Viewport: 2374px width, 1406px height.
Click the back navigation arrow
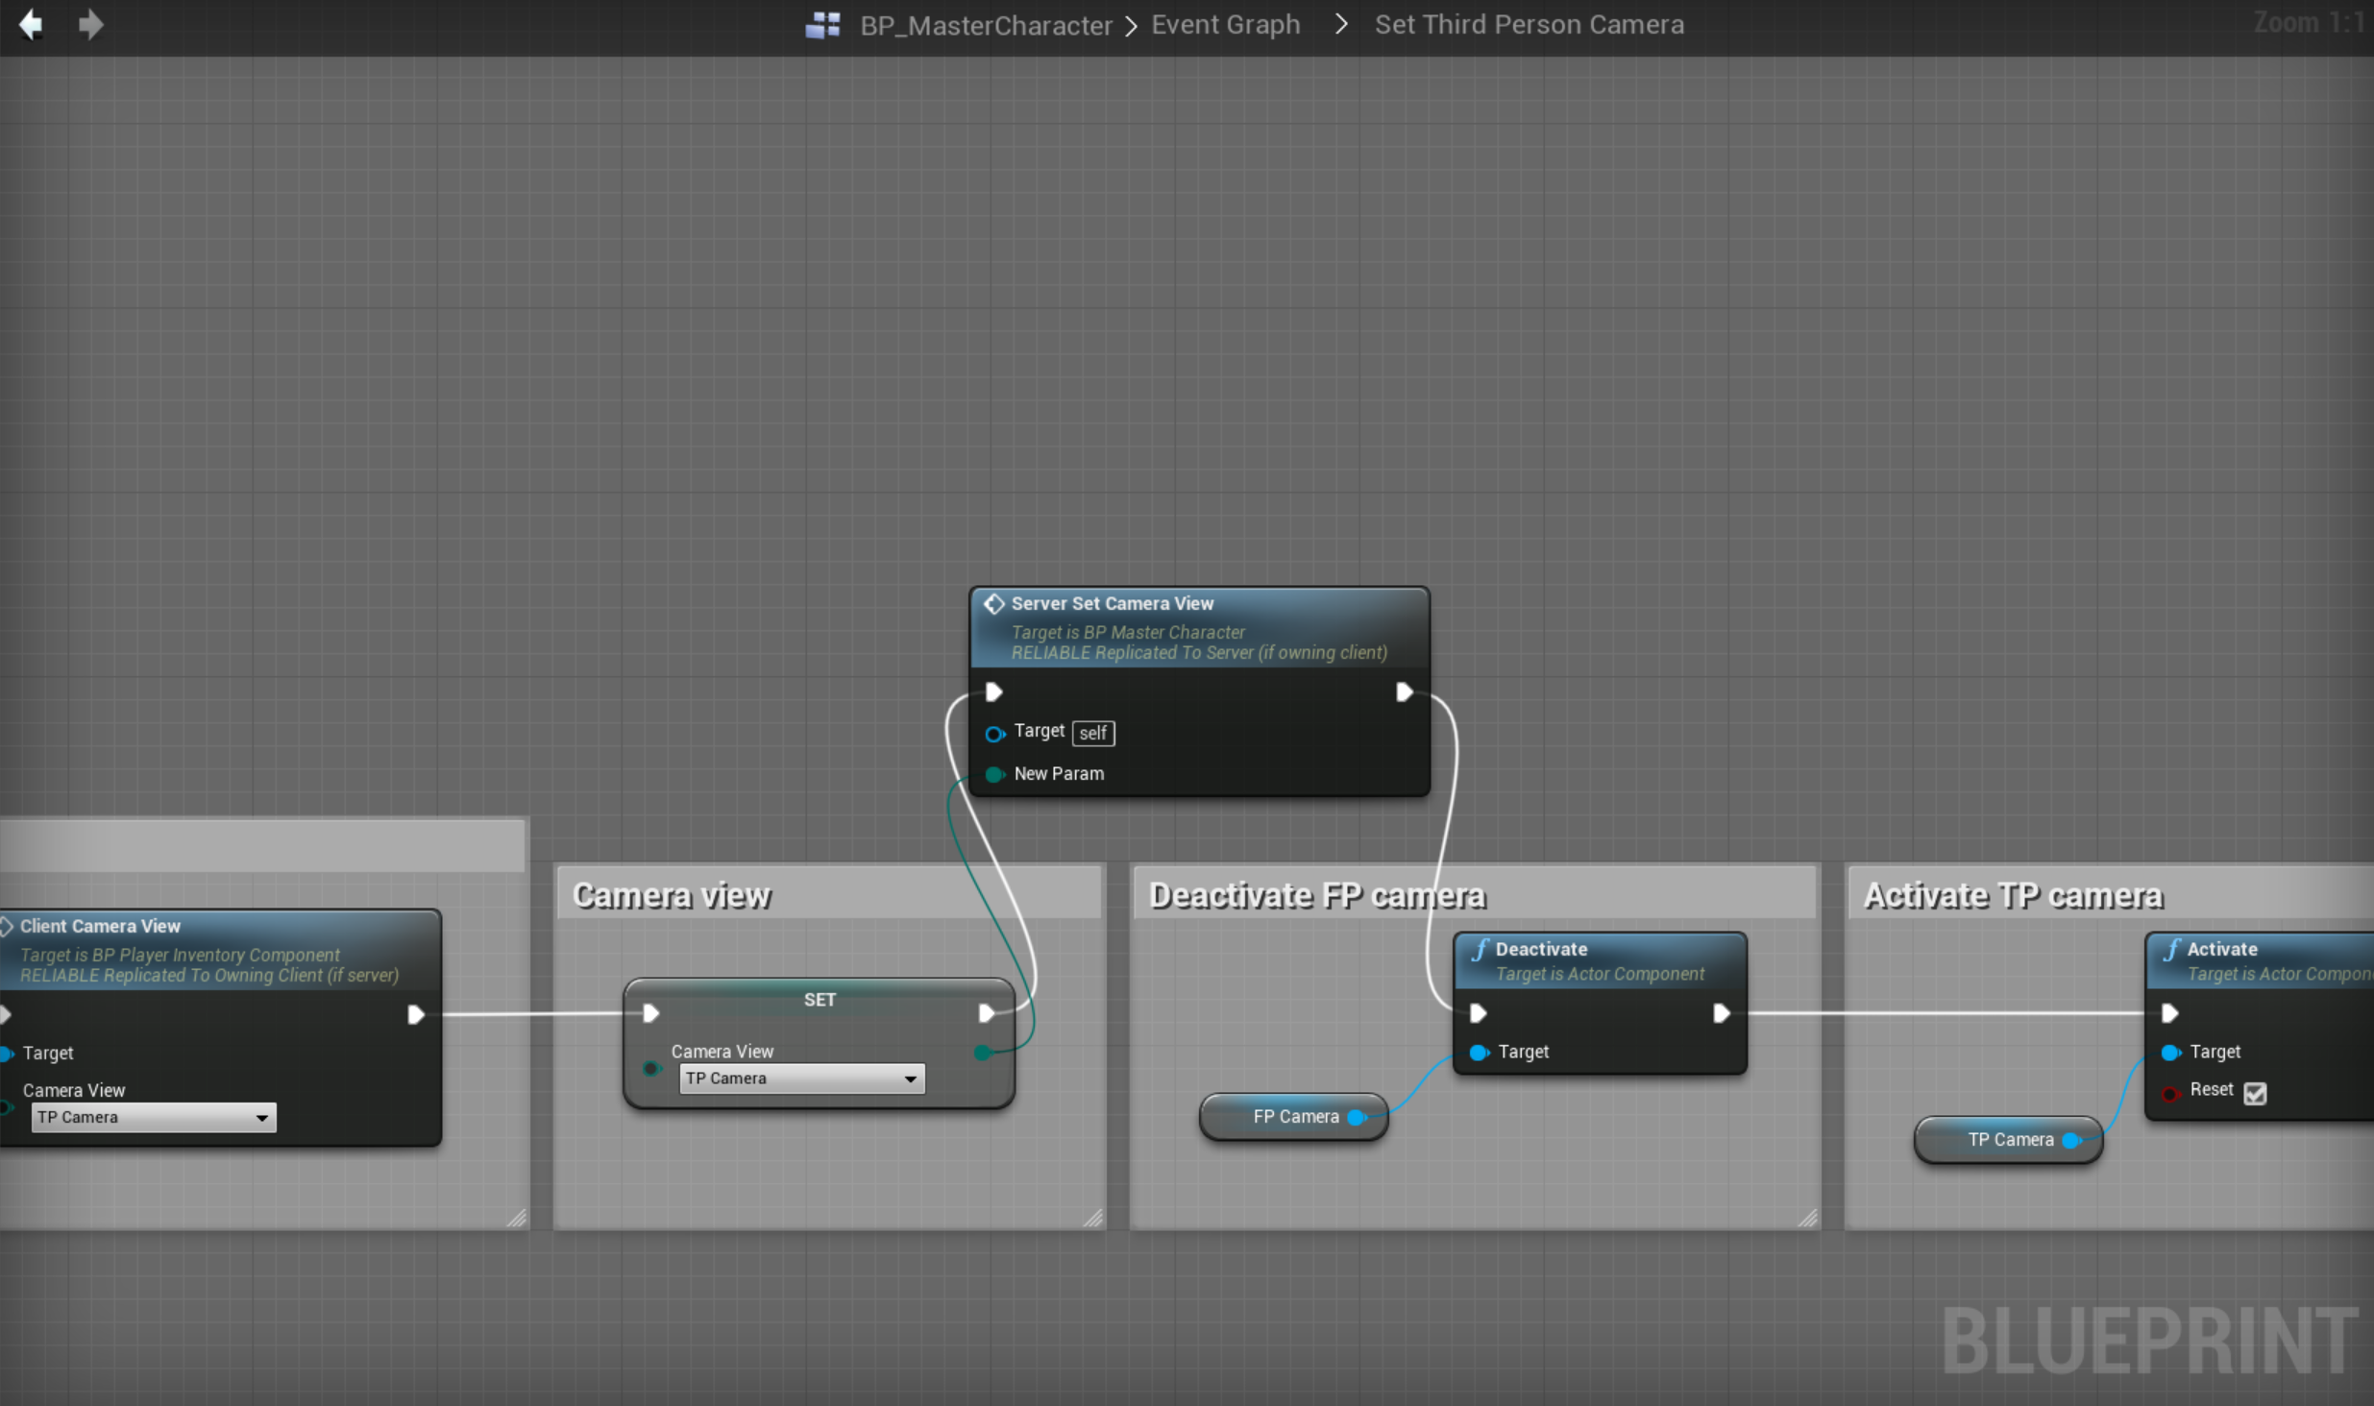31,25
